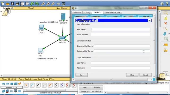Click Reset in Configure Mail
The image size is (170, 95).
point(146,75)
